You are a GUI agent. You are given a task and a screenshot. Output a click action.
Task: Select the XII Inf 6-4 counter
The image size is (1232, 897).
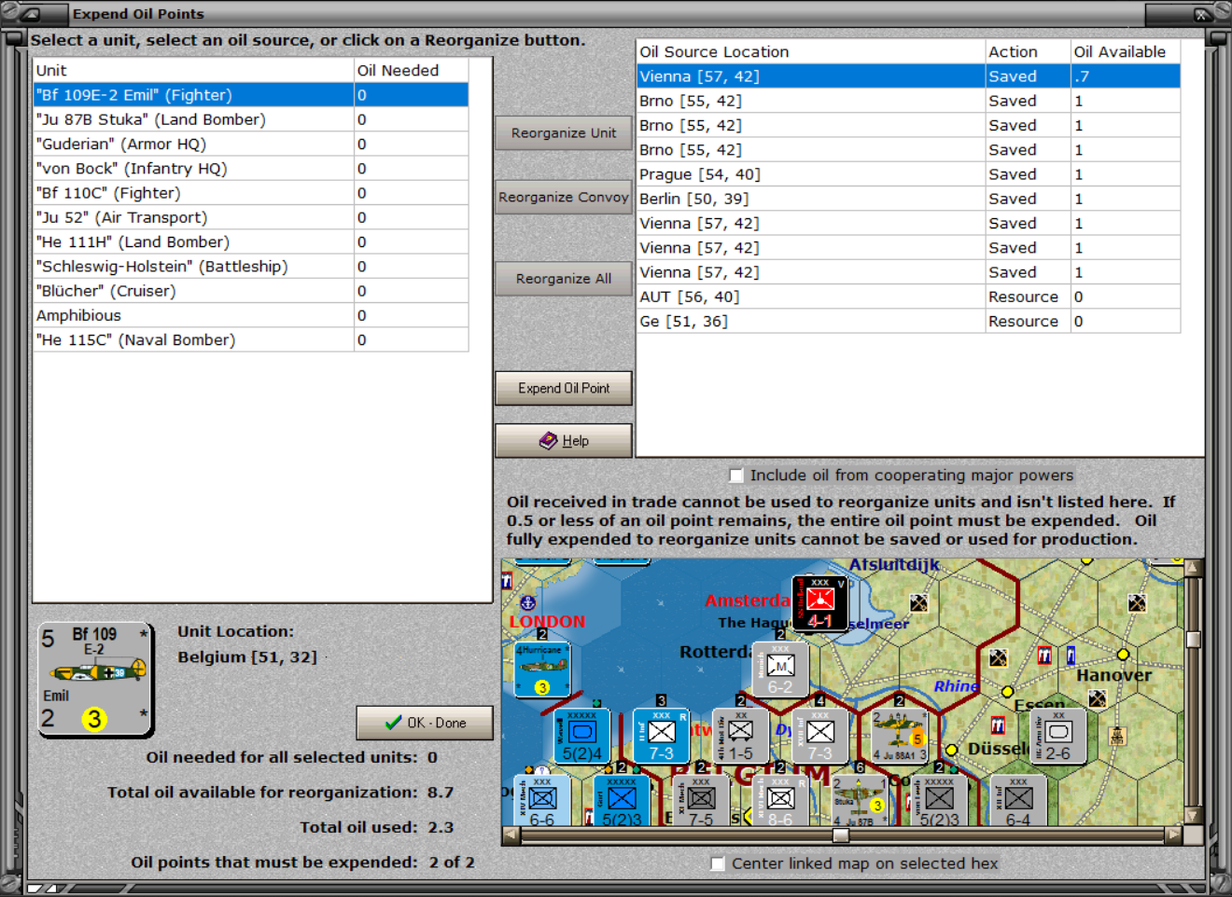click(x=1018, y=801)
